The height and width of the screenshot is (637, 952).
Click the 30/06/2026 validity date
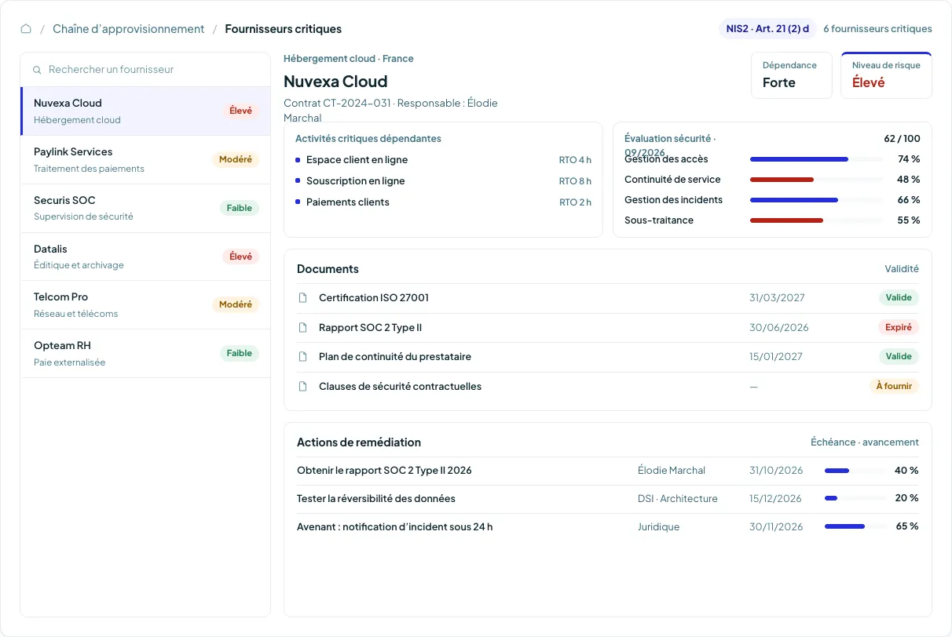[x=778, y=328]
